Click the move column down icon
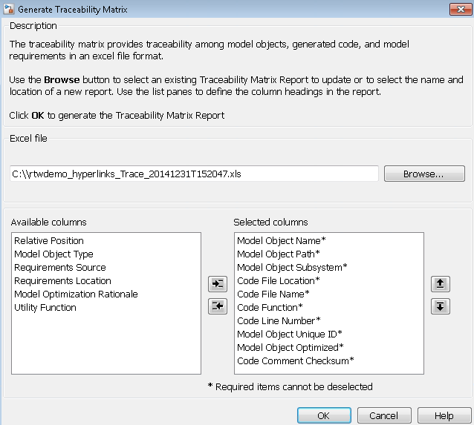474x425 pixels. (x=441, y=306)
